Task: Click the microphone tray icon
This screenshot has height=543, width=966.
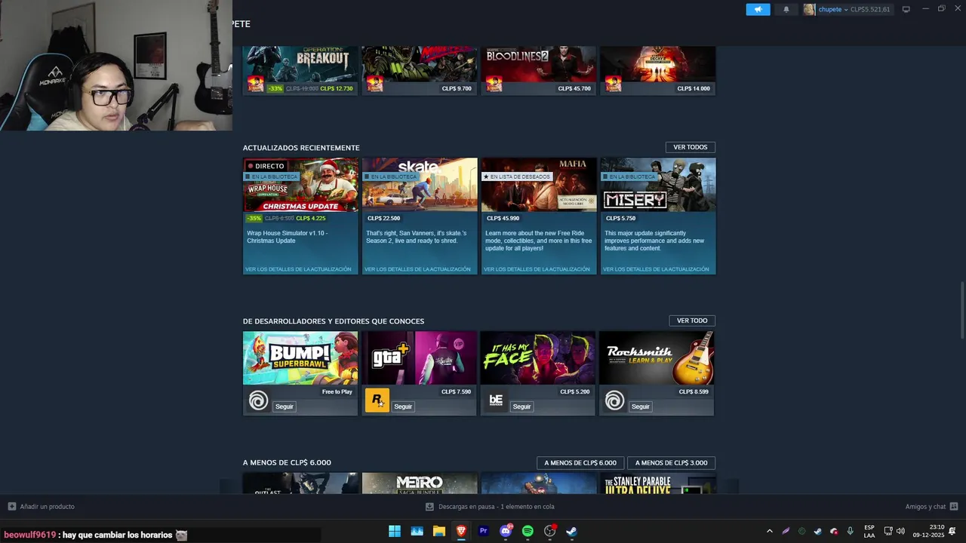Action: [851, 531]
